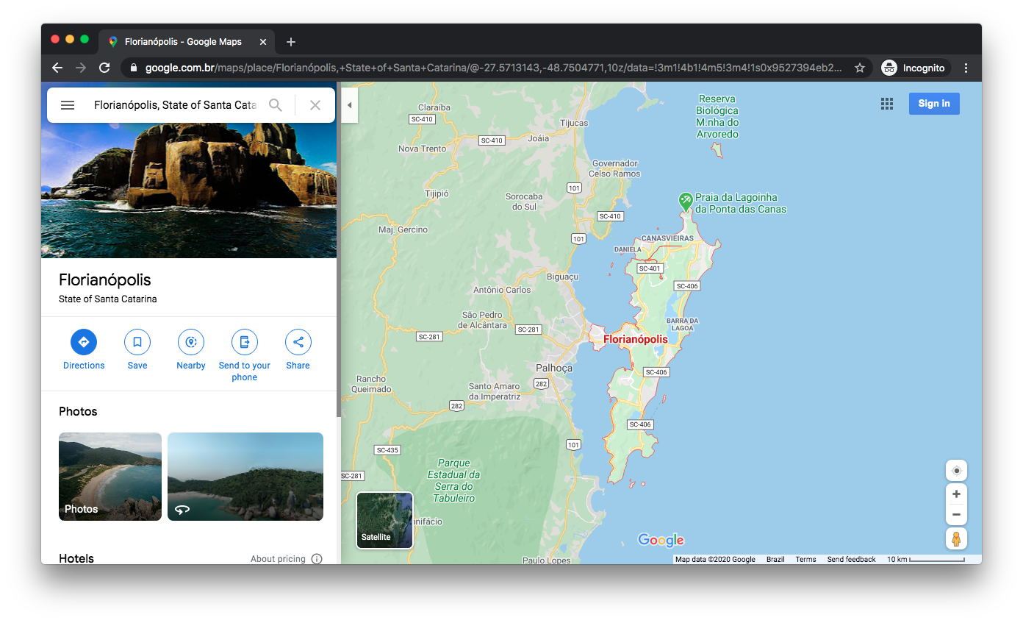
Task: Click the search box text field
Action: point(175,105)
